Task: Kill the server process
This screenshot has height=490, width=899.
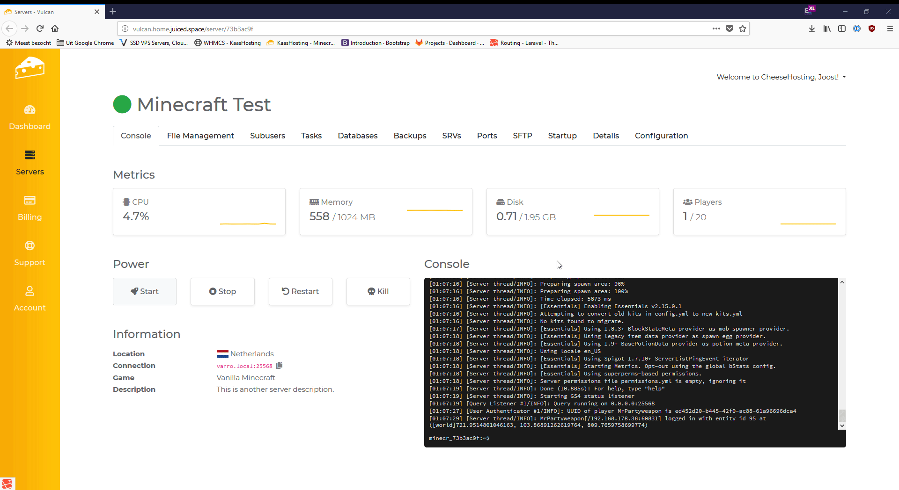Action: 378,292
